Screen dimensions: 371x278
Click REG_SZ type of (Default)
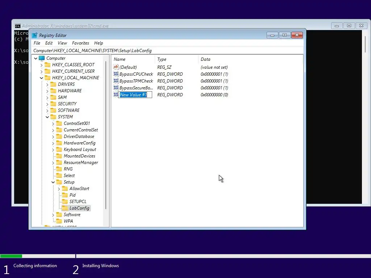coord(164,67)
